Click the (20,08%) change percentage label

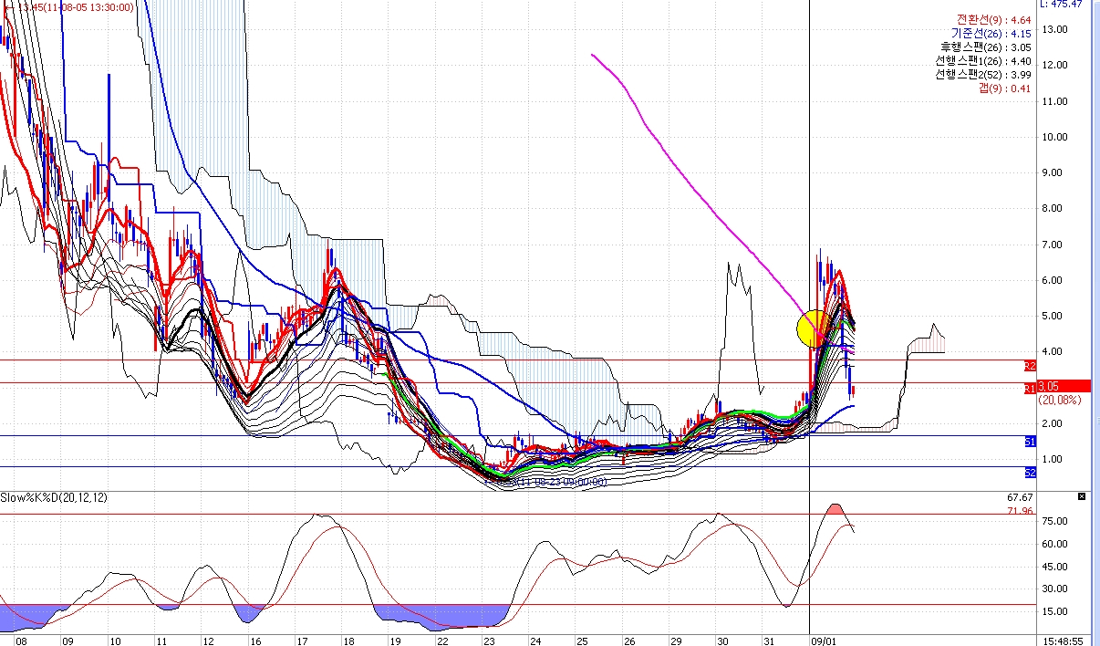[x=1058, y=400]
